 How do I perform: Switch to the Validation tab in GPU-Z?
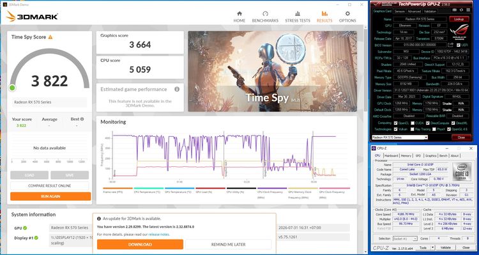pyautogui.click(x=430, y=12)
